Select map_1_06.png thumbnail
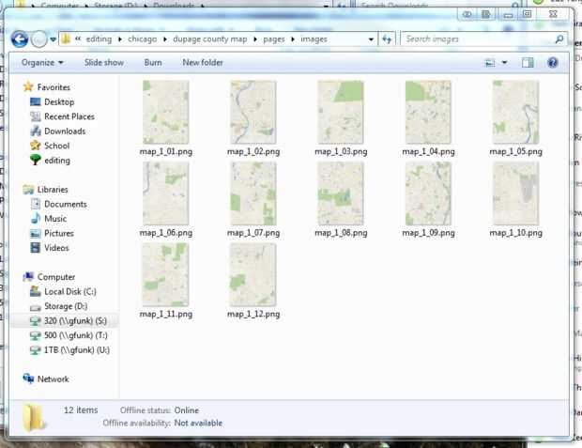 [x=165, y=193]
